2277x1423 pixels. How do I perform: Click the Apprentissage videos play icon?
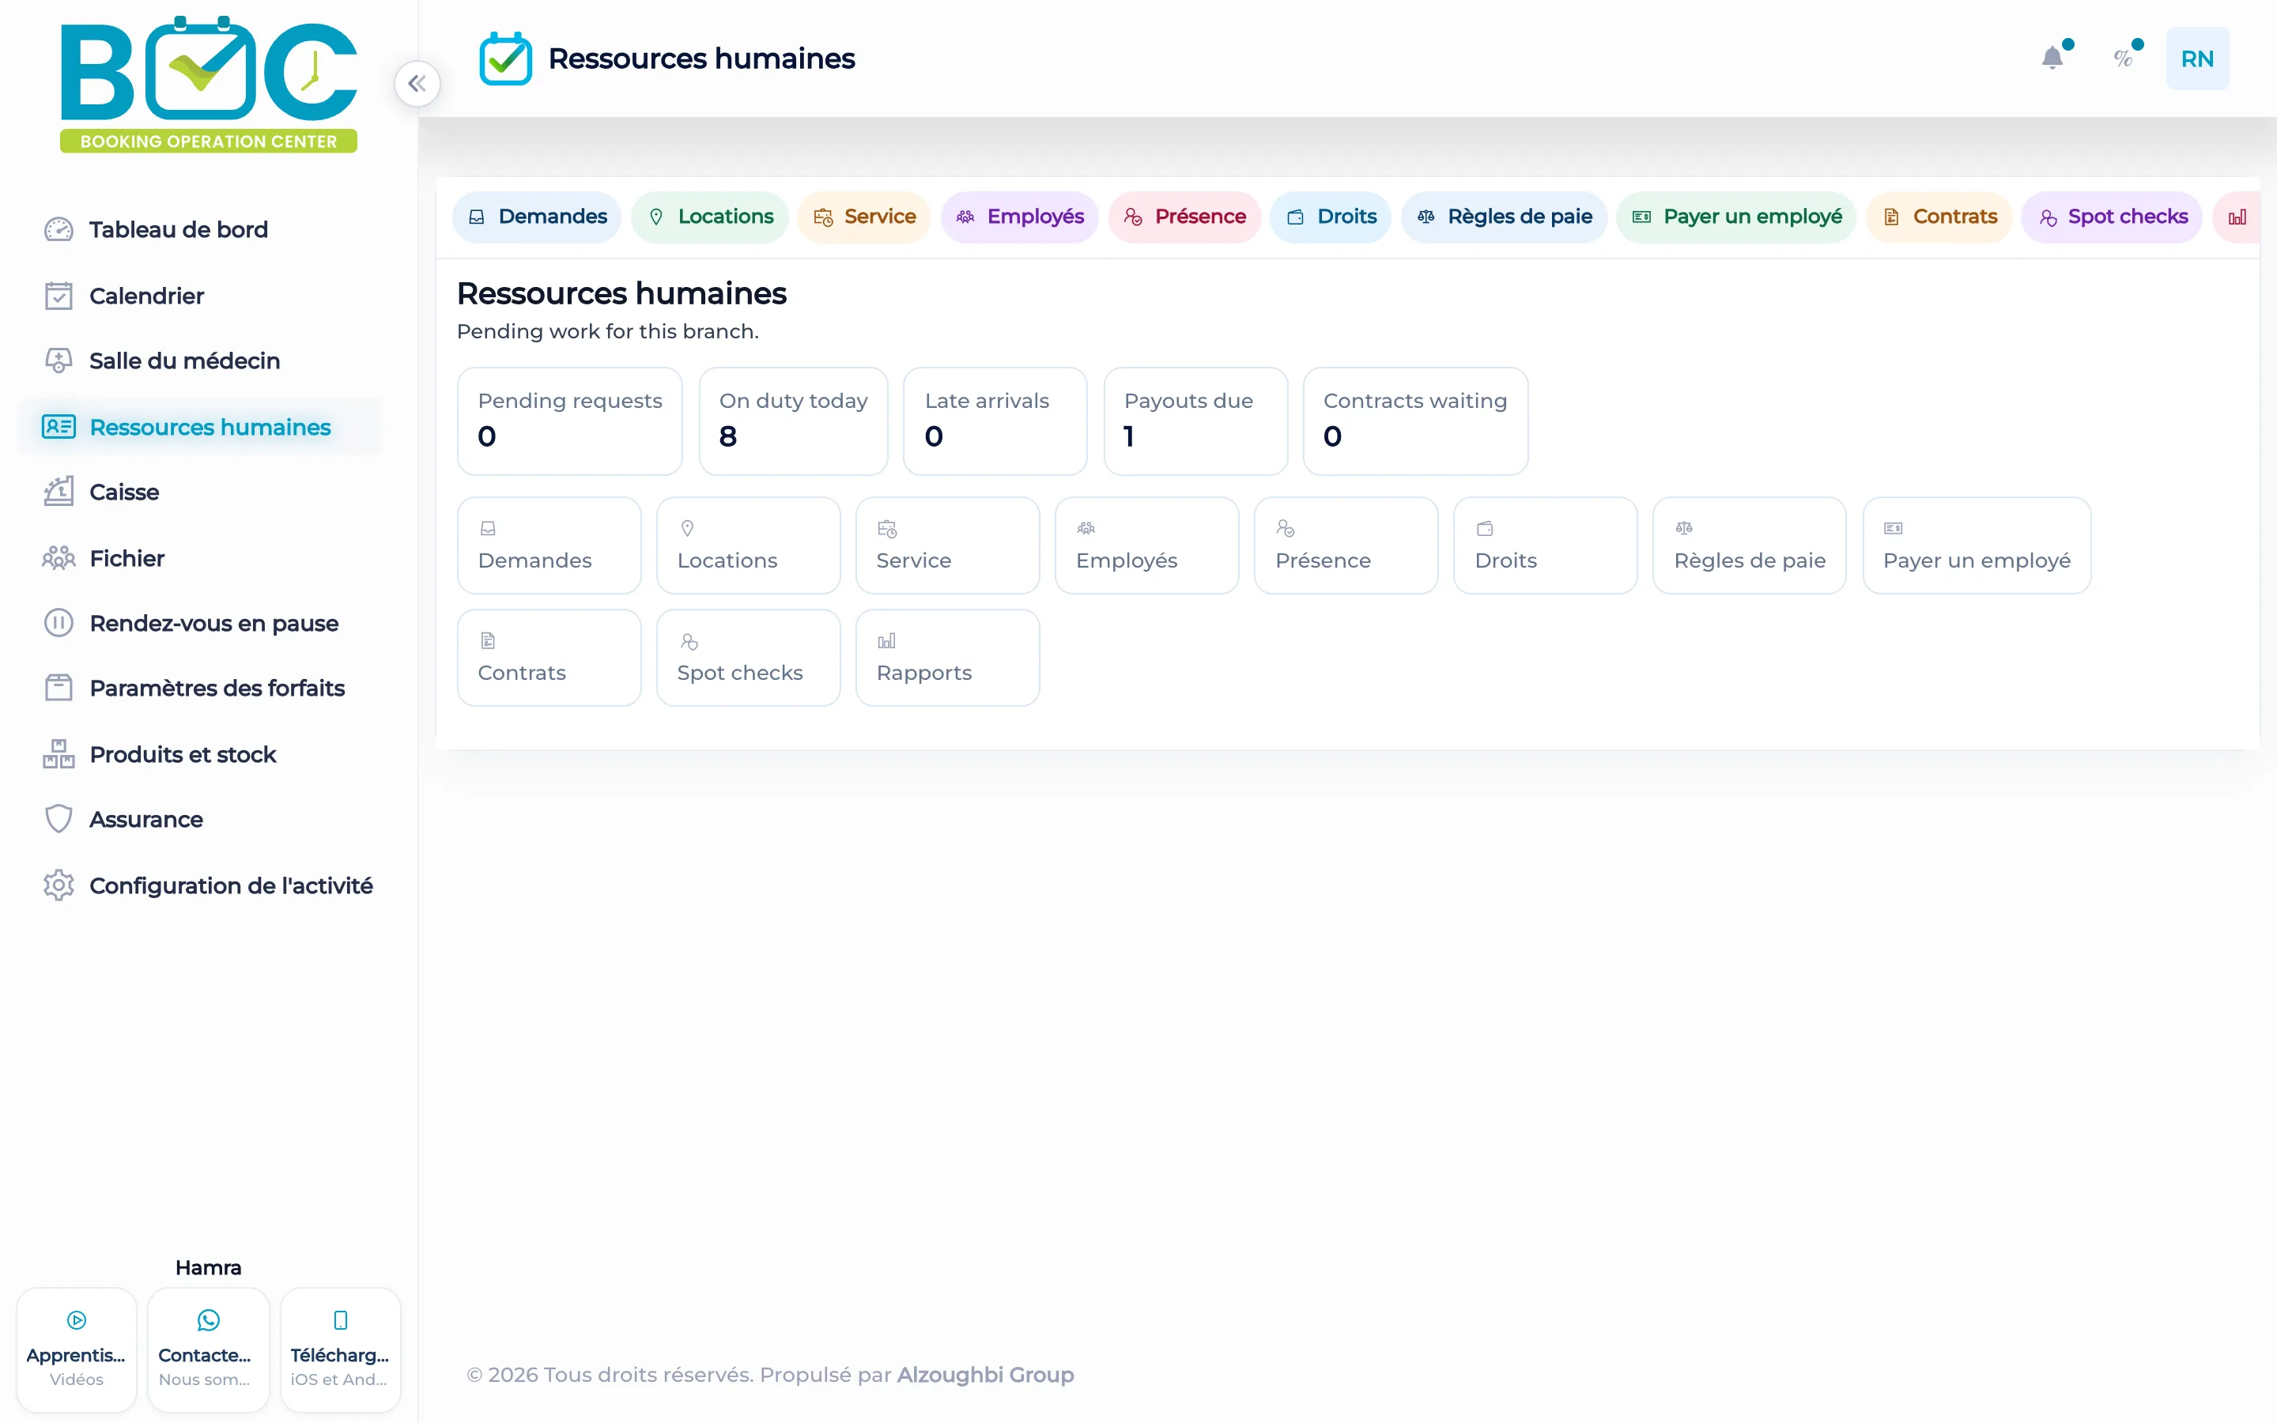click(x=76, y=1320)
